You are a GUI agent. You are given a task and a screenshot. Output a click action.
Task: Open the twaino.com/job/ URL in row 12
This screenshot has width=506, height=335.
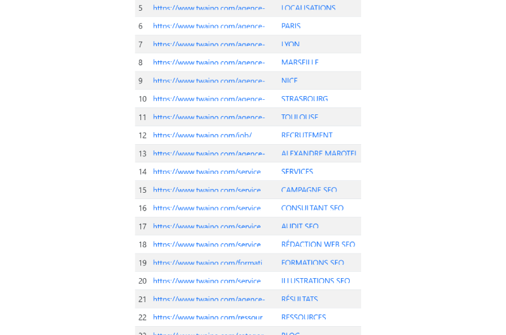click(202, 135)
